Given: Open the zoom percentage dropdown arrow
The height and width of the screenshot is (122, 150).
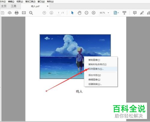Looking at the screenshot, I should click(x=108, y=13).
